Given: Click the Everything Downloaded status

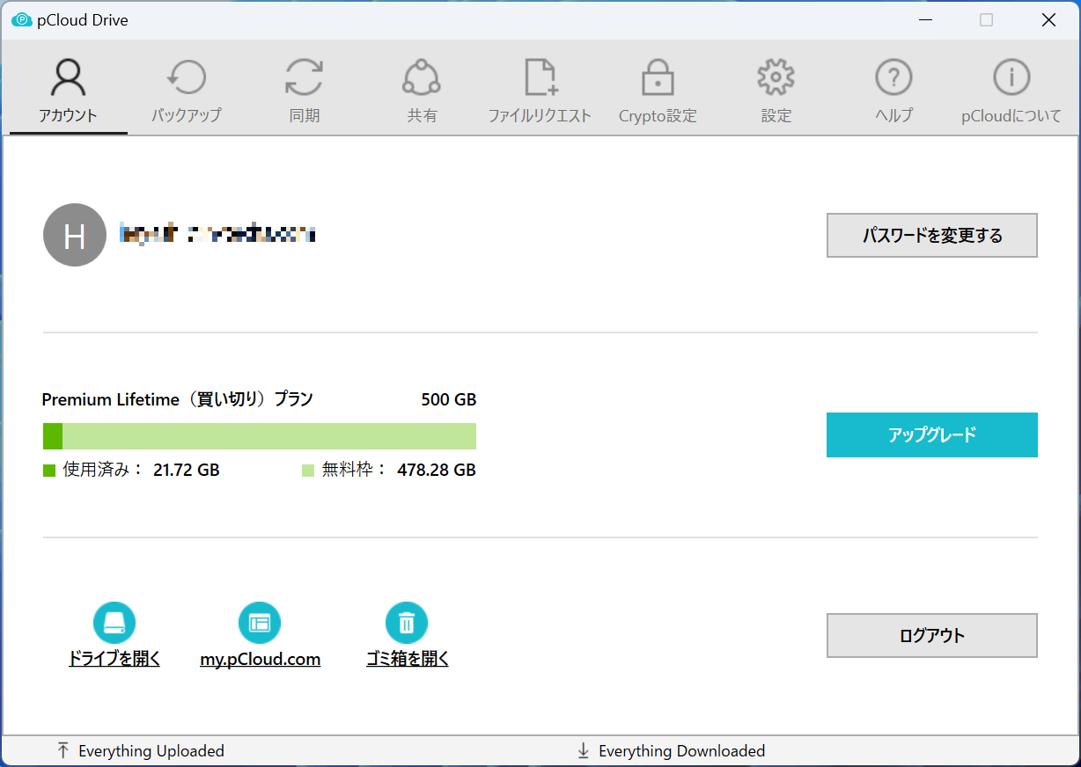Looking at the screenshot, I should pos(682,751).
